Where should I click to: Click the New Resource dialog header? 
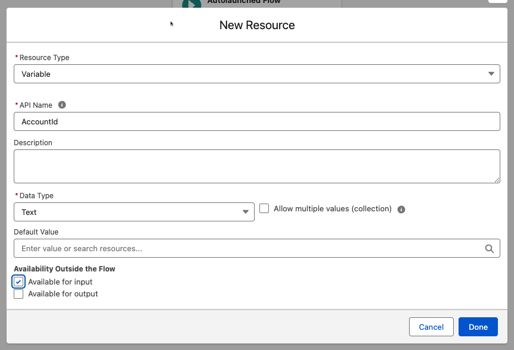(257, 25)
